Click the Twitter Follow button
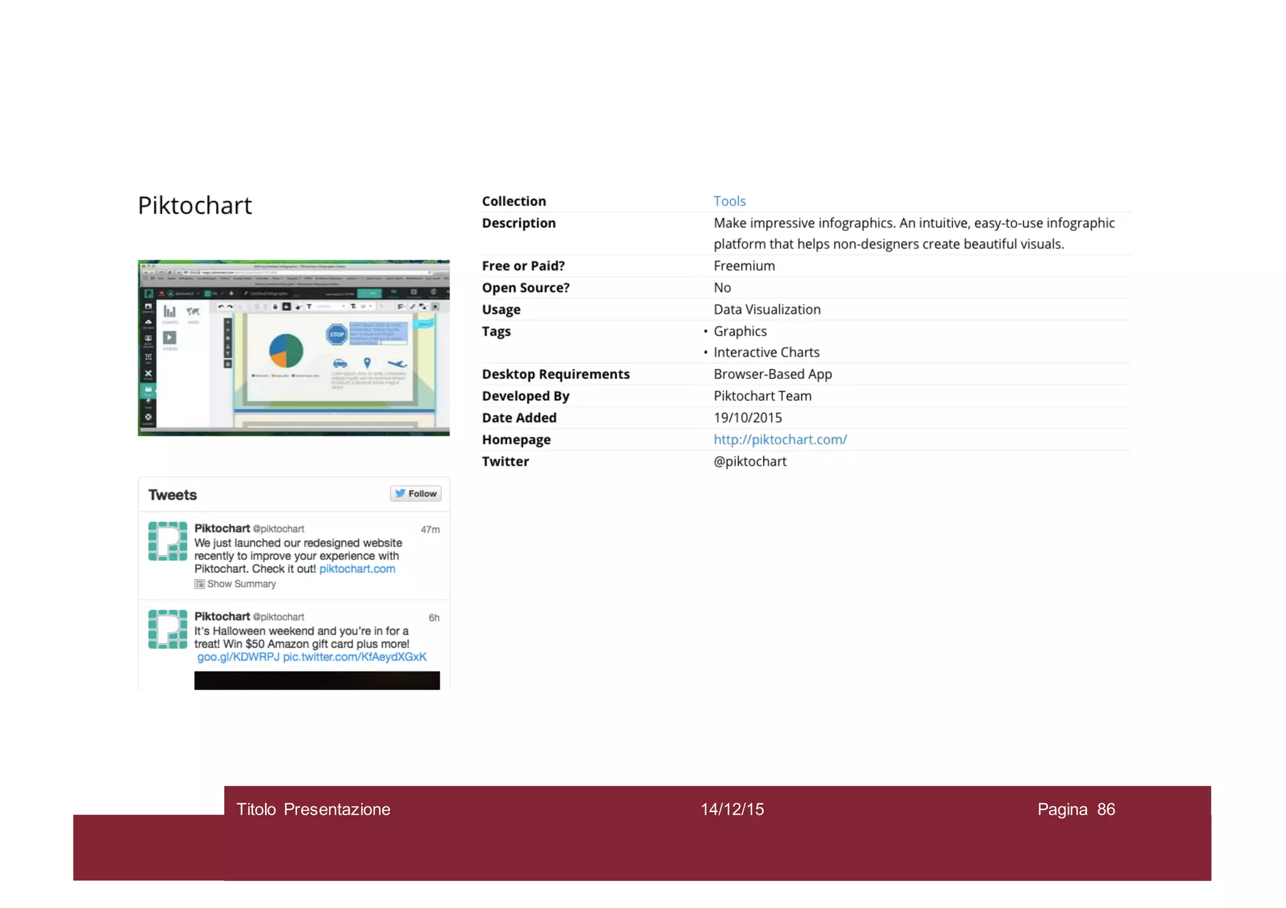 415,494
